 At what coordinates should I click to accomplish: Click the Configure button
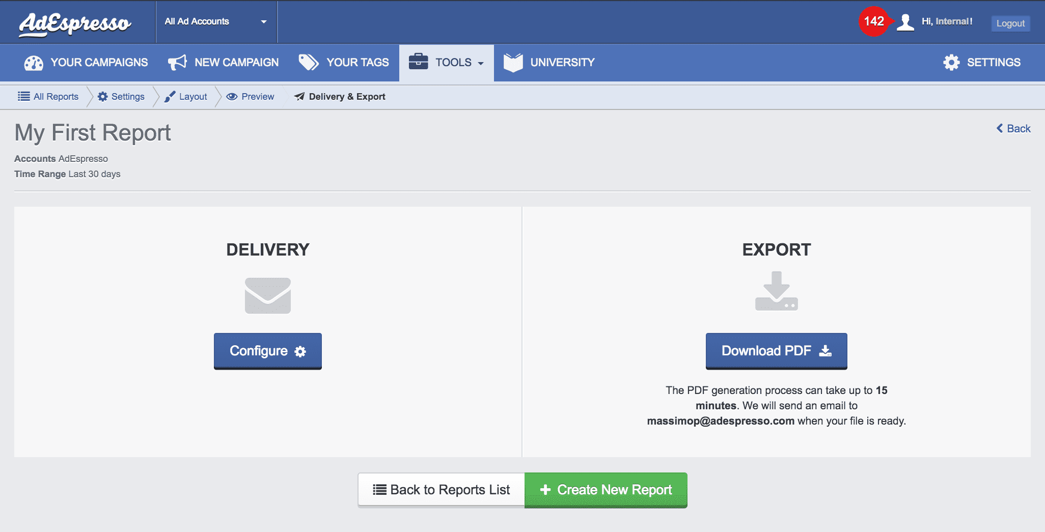[x=267, y=351]
